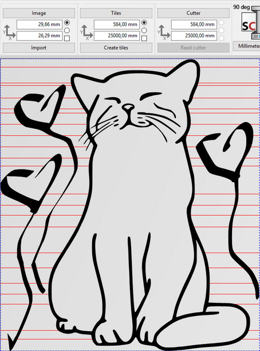Select the radio button beside Tiles 584,00 mm
The image size is (260, 351).
coord(144,22)
